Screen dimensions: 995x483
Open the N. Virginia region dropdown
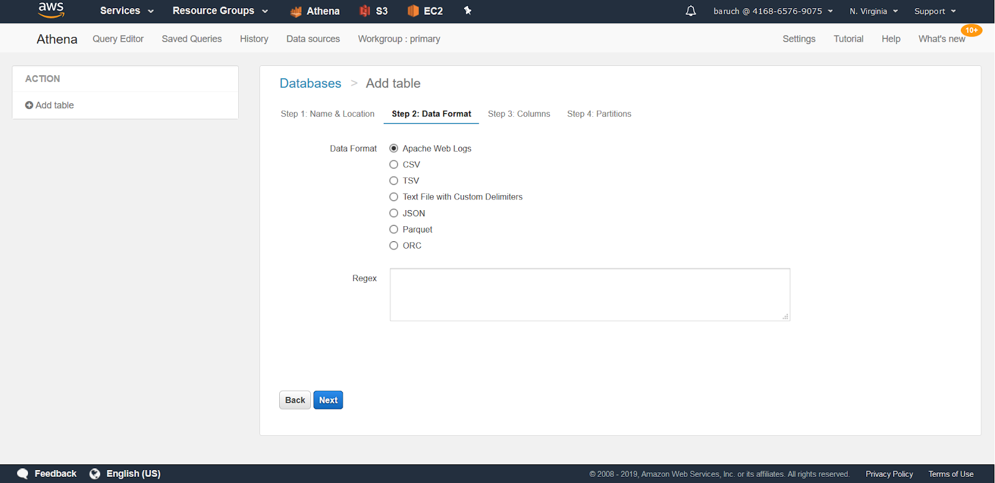[x=874, y=11]
